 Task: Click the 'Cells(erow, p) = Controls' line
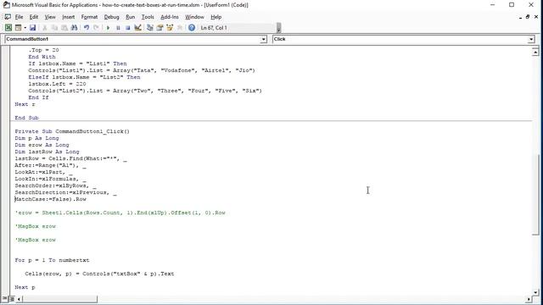point(99,274)
